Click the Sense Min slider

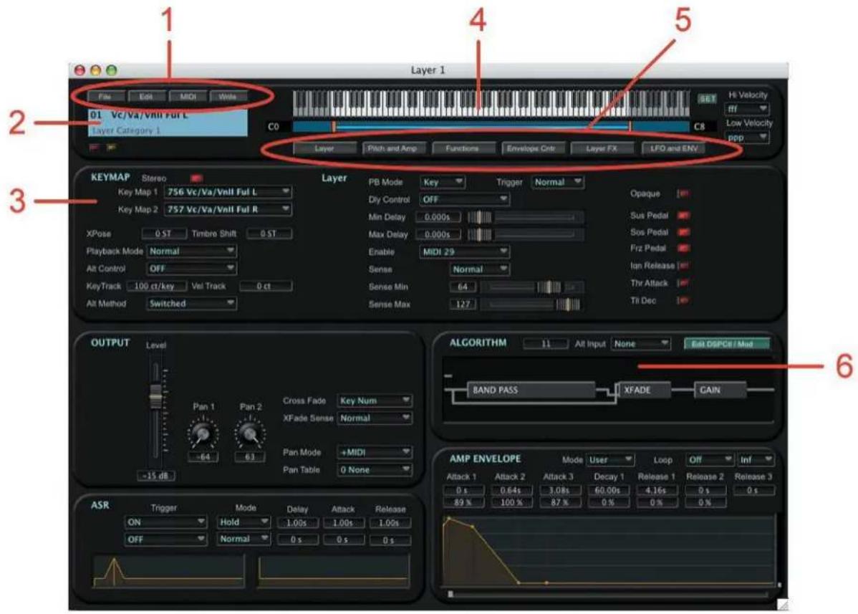coord(532,287)
